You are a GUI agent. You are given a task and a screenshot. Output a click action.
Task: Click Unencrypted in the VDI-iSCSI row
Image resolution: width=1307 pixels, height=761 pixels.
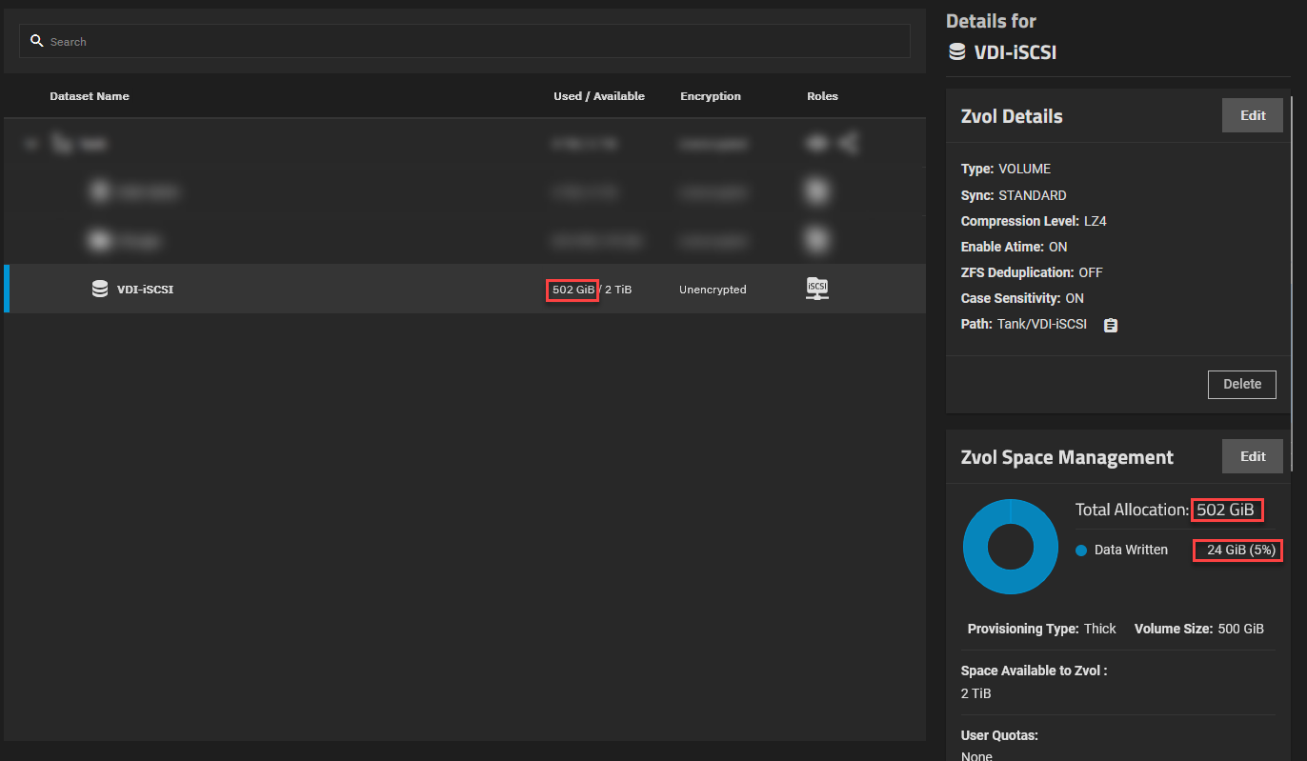[713, 290]
